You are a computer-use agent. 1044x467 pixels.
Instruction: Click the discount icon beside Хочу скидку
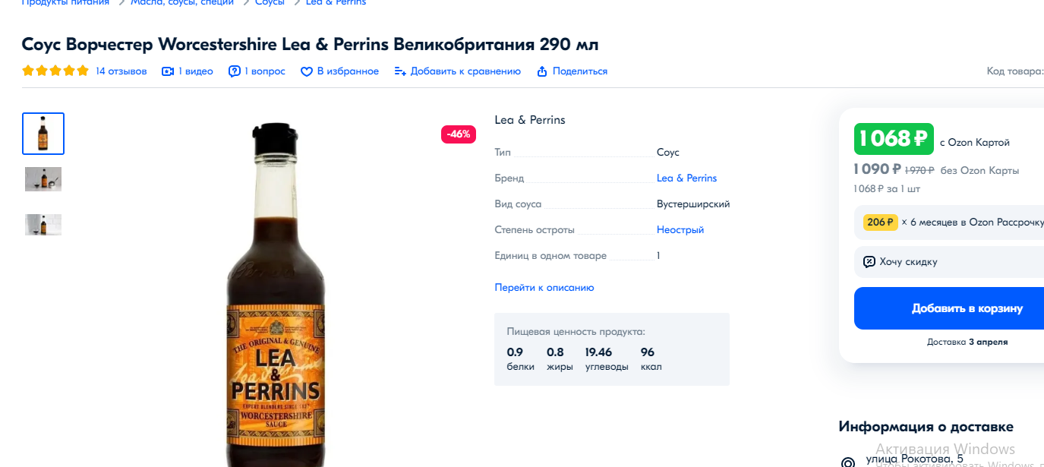pyautogui.click(x=869, y=262)
